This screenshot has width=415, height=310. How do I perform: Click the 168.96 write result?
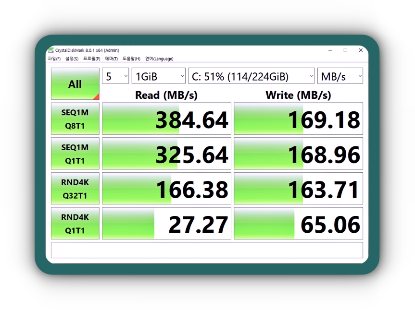(298, 154)
